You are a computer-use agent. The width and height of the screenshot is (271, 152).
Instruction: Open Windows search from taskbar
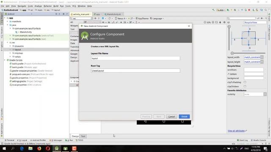(13, 148)
